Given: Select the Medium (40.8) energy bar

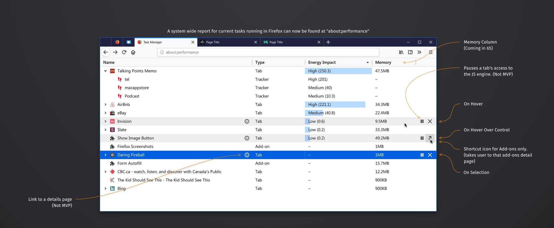Looking at the screenshot, I should pyautogui.click(x=314, y=113).
